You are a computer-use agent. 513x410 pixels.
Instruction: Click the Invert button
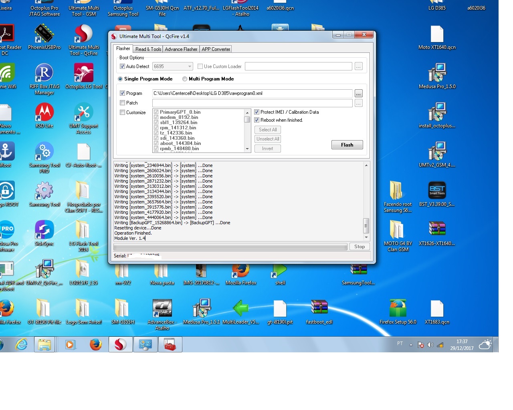pos(268,149)
